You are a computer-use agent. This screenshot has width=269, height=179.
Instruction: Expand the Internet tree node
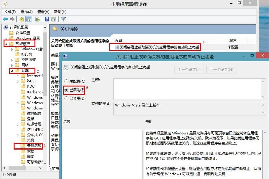(x=18, y=76)
